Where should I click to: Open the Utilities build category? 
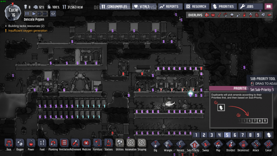coord(119,145)
